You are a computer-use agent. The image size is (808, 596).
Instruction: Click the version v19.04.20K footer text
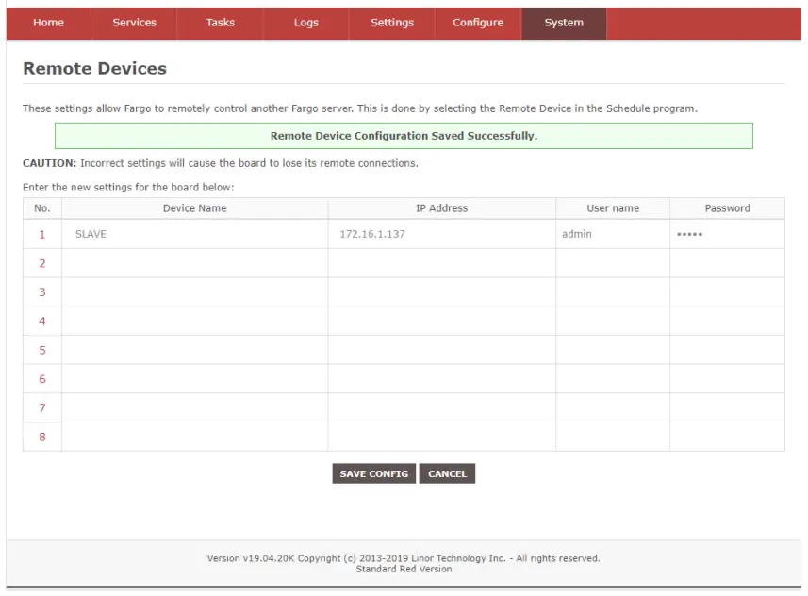coord(404,558)
